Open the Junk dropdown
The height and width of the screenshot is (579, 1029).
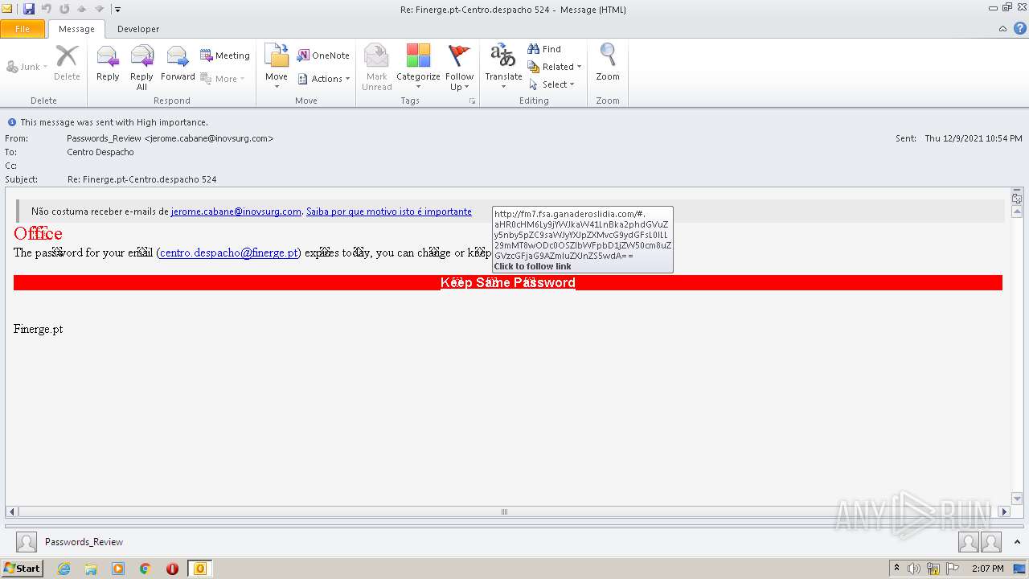27,67
